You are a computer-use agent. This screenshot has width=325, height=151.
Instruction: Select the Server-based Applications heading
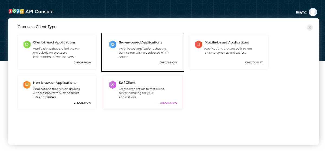click(140, 42)
